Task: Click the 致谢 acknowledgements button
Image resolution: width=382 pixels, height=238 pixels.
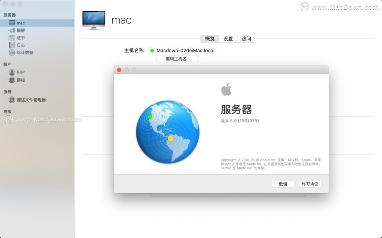Action: click(283, 184)
